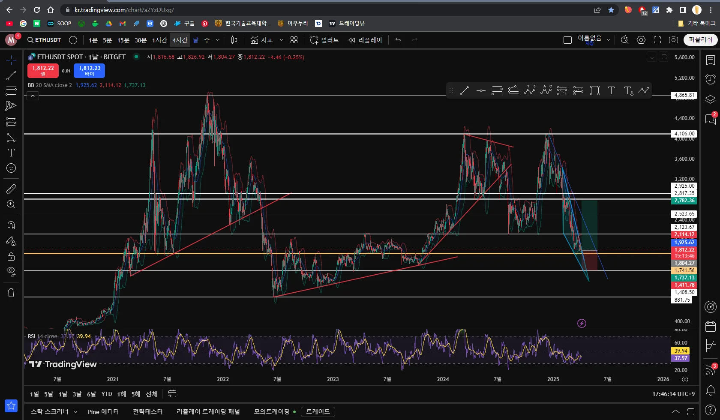Viewport: 720px width, 420px height.
Task: Open the 전략테스터 tab
Action: pos(147,411)
